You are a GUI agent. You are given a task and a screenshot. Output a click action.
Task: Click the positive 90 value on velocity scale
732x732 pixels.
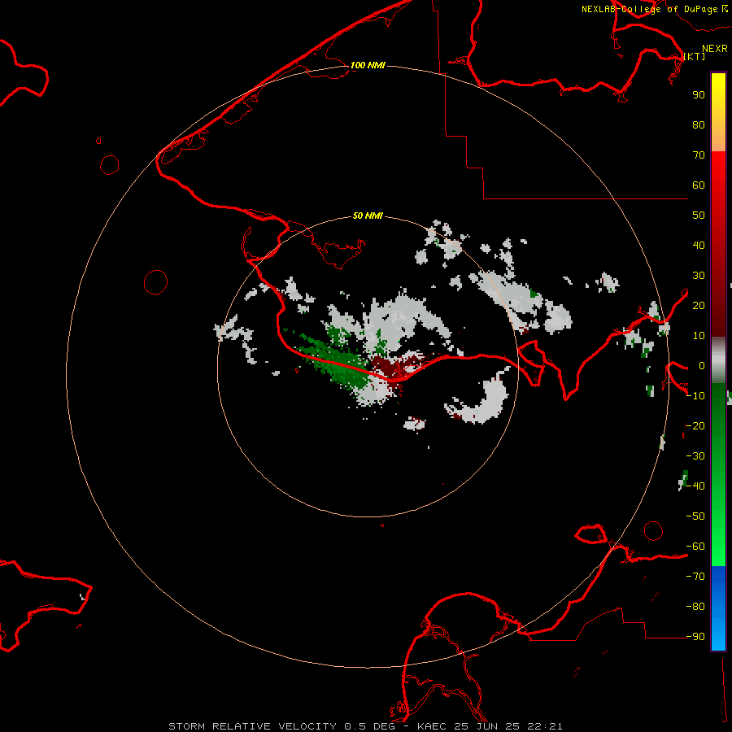click(x=699, y=95)
